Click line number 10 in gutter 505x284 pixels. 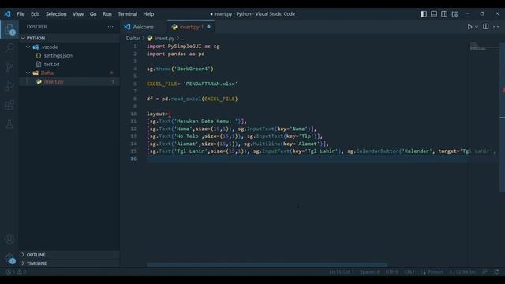(x=133, y=114)
